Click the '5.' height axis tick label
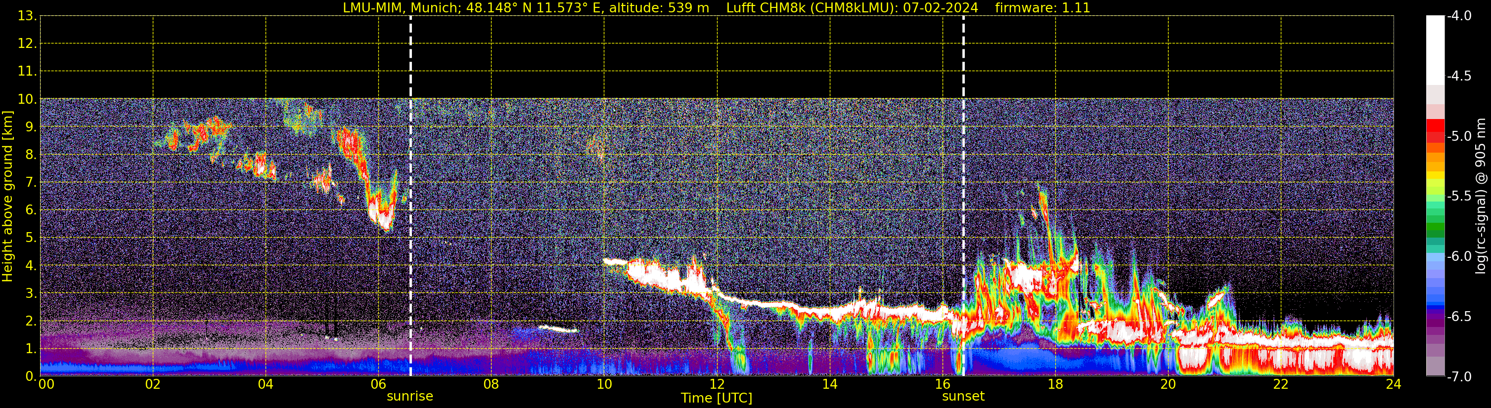The image size is (1491, 408). [31, 238]
